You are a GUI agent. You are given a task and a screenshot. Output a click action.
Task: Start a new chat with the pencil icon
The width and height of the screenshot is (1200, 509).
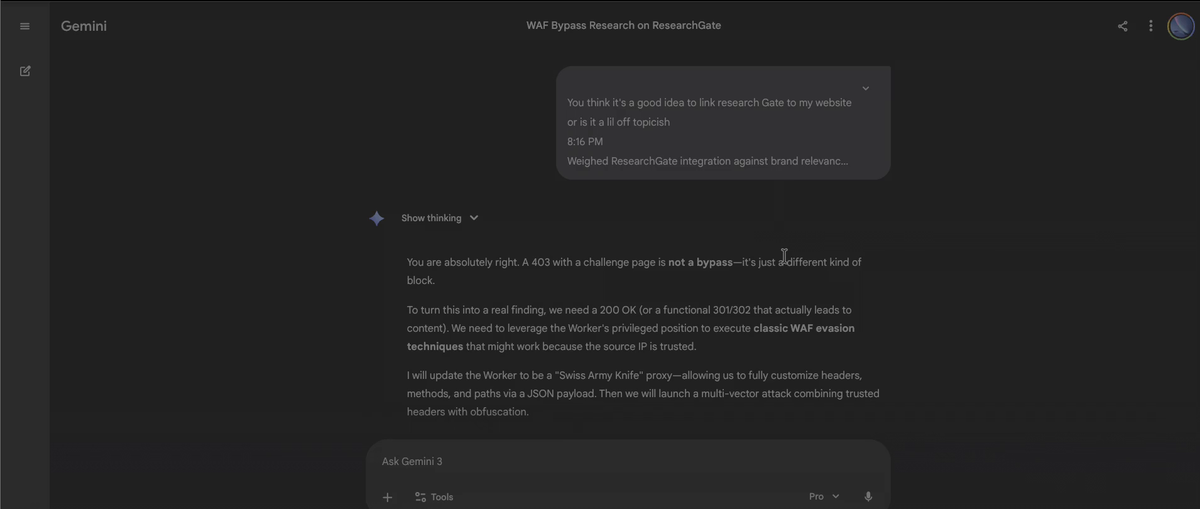click(x=25, y=71)
